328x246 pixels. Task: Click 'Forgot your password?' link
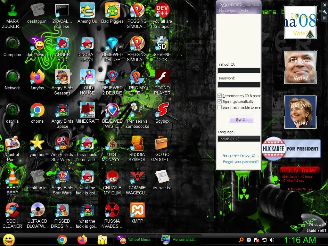tap(241, 162)
